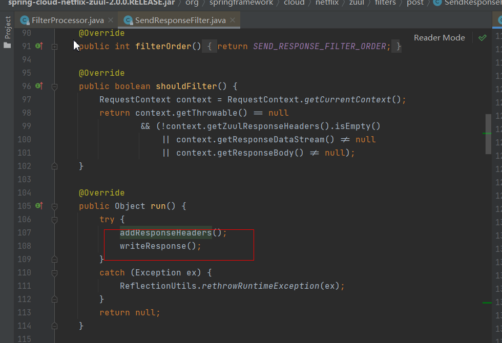Click fold end marker at line 114
Viewport: 502px width, 343px height.
(55, 326)
